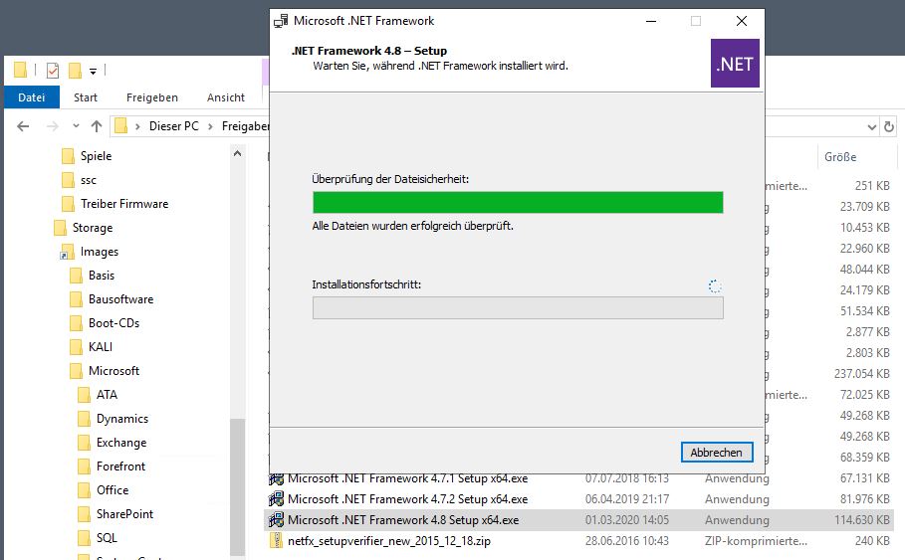Open the quick access toolbar customize dropdown

point(93,71)
